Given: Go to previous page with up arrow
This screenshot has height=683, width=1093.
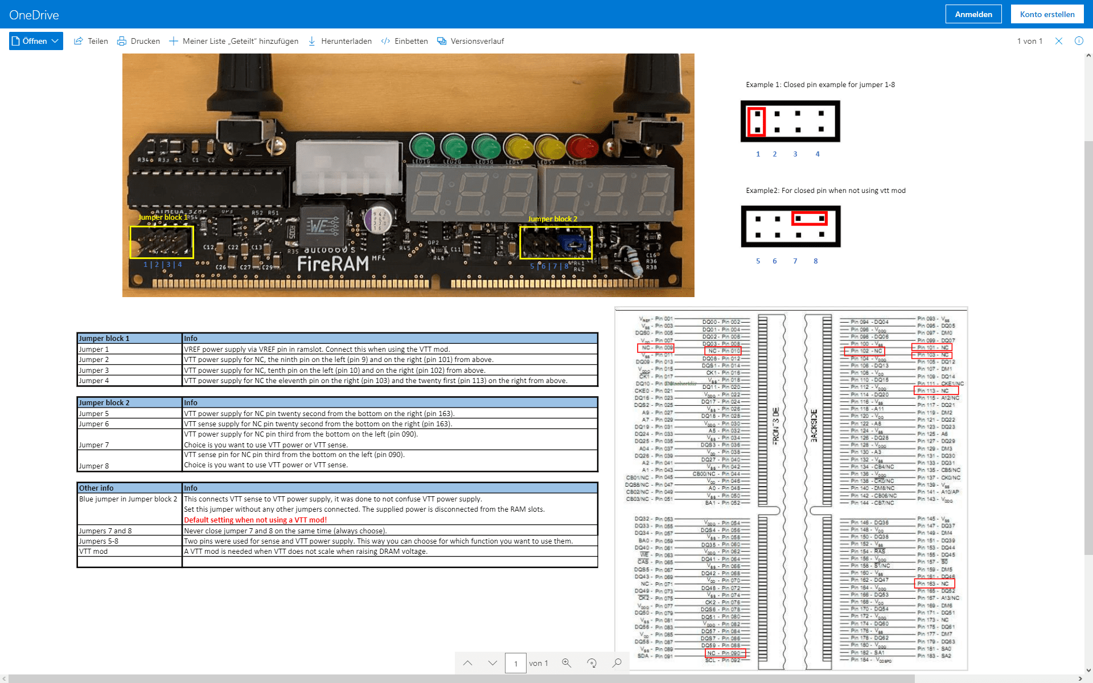Looking at the screenshot, I should 467,663.
